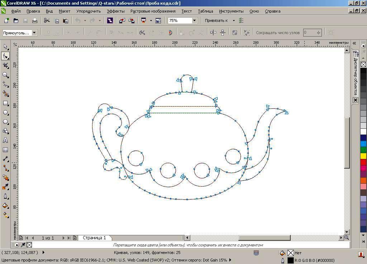Switch to Страница 1 tab
Viewport: 367px width, 264px height.
pos(94,238)
